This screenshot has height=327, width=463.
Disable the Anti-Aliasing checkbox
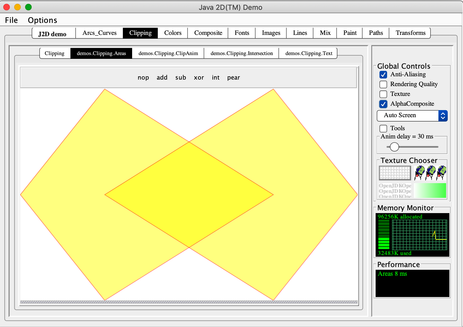click(383, 75)
